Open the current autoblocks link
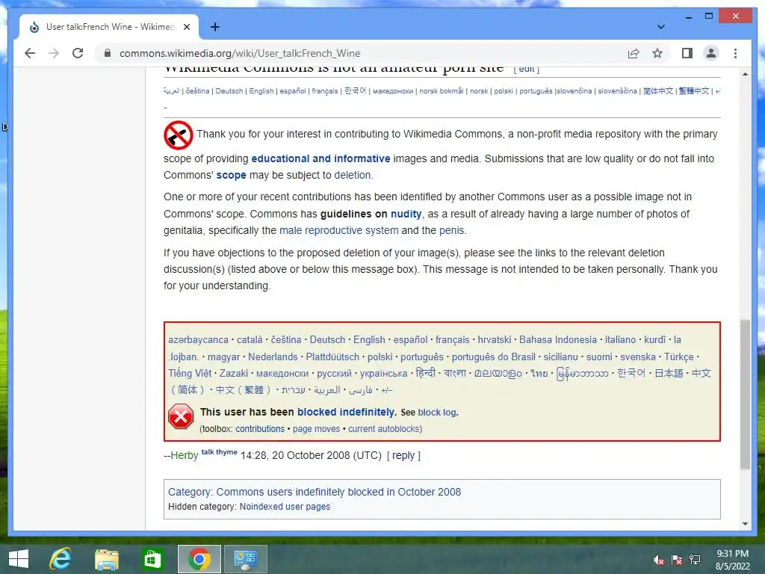 pos(384,429)
